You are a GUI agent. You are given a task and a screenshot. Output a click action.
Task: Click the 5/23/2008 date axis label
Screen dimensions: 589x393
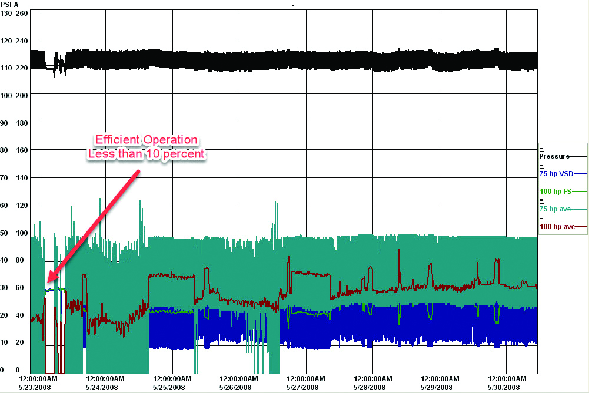pos(35,387)
